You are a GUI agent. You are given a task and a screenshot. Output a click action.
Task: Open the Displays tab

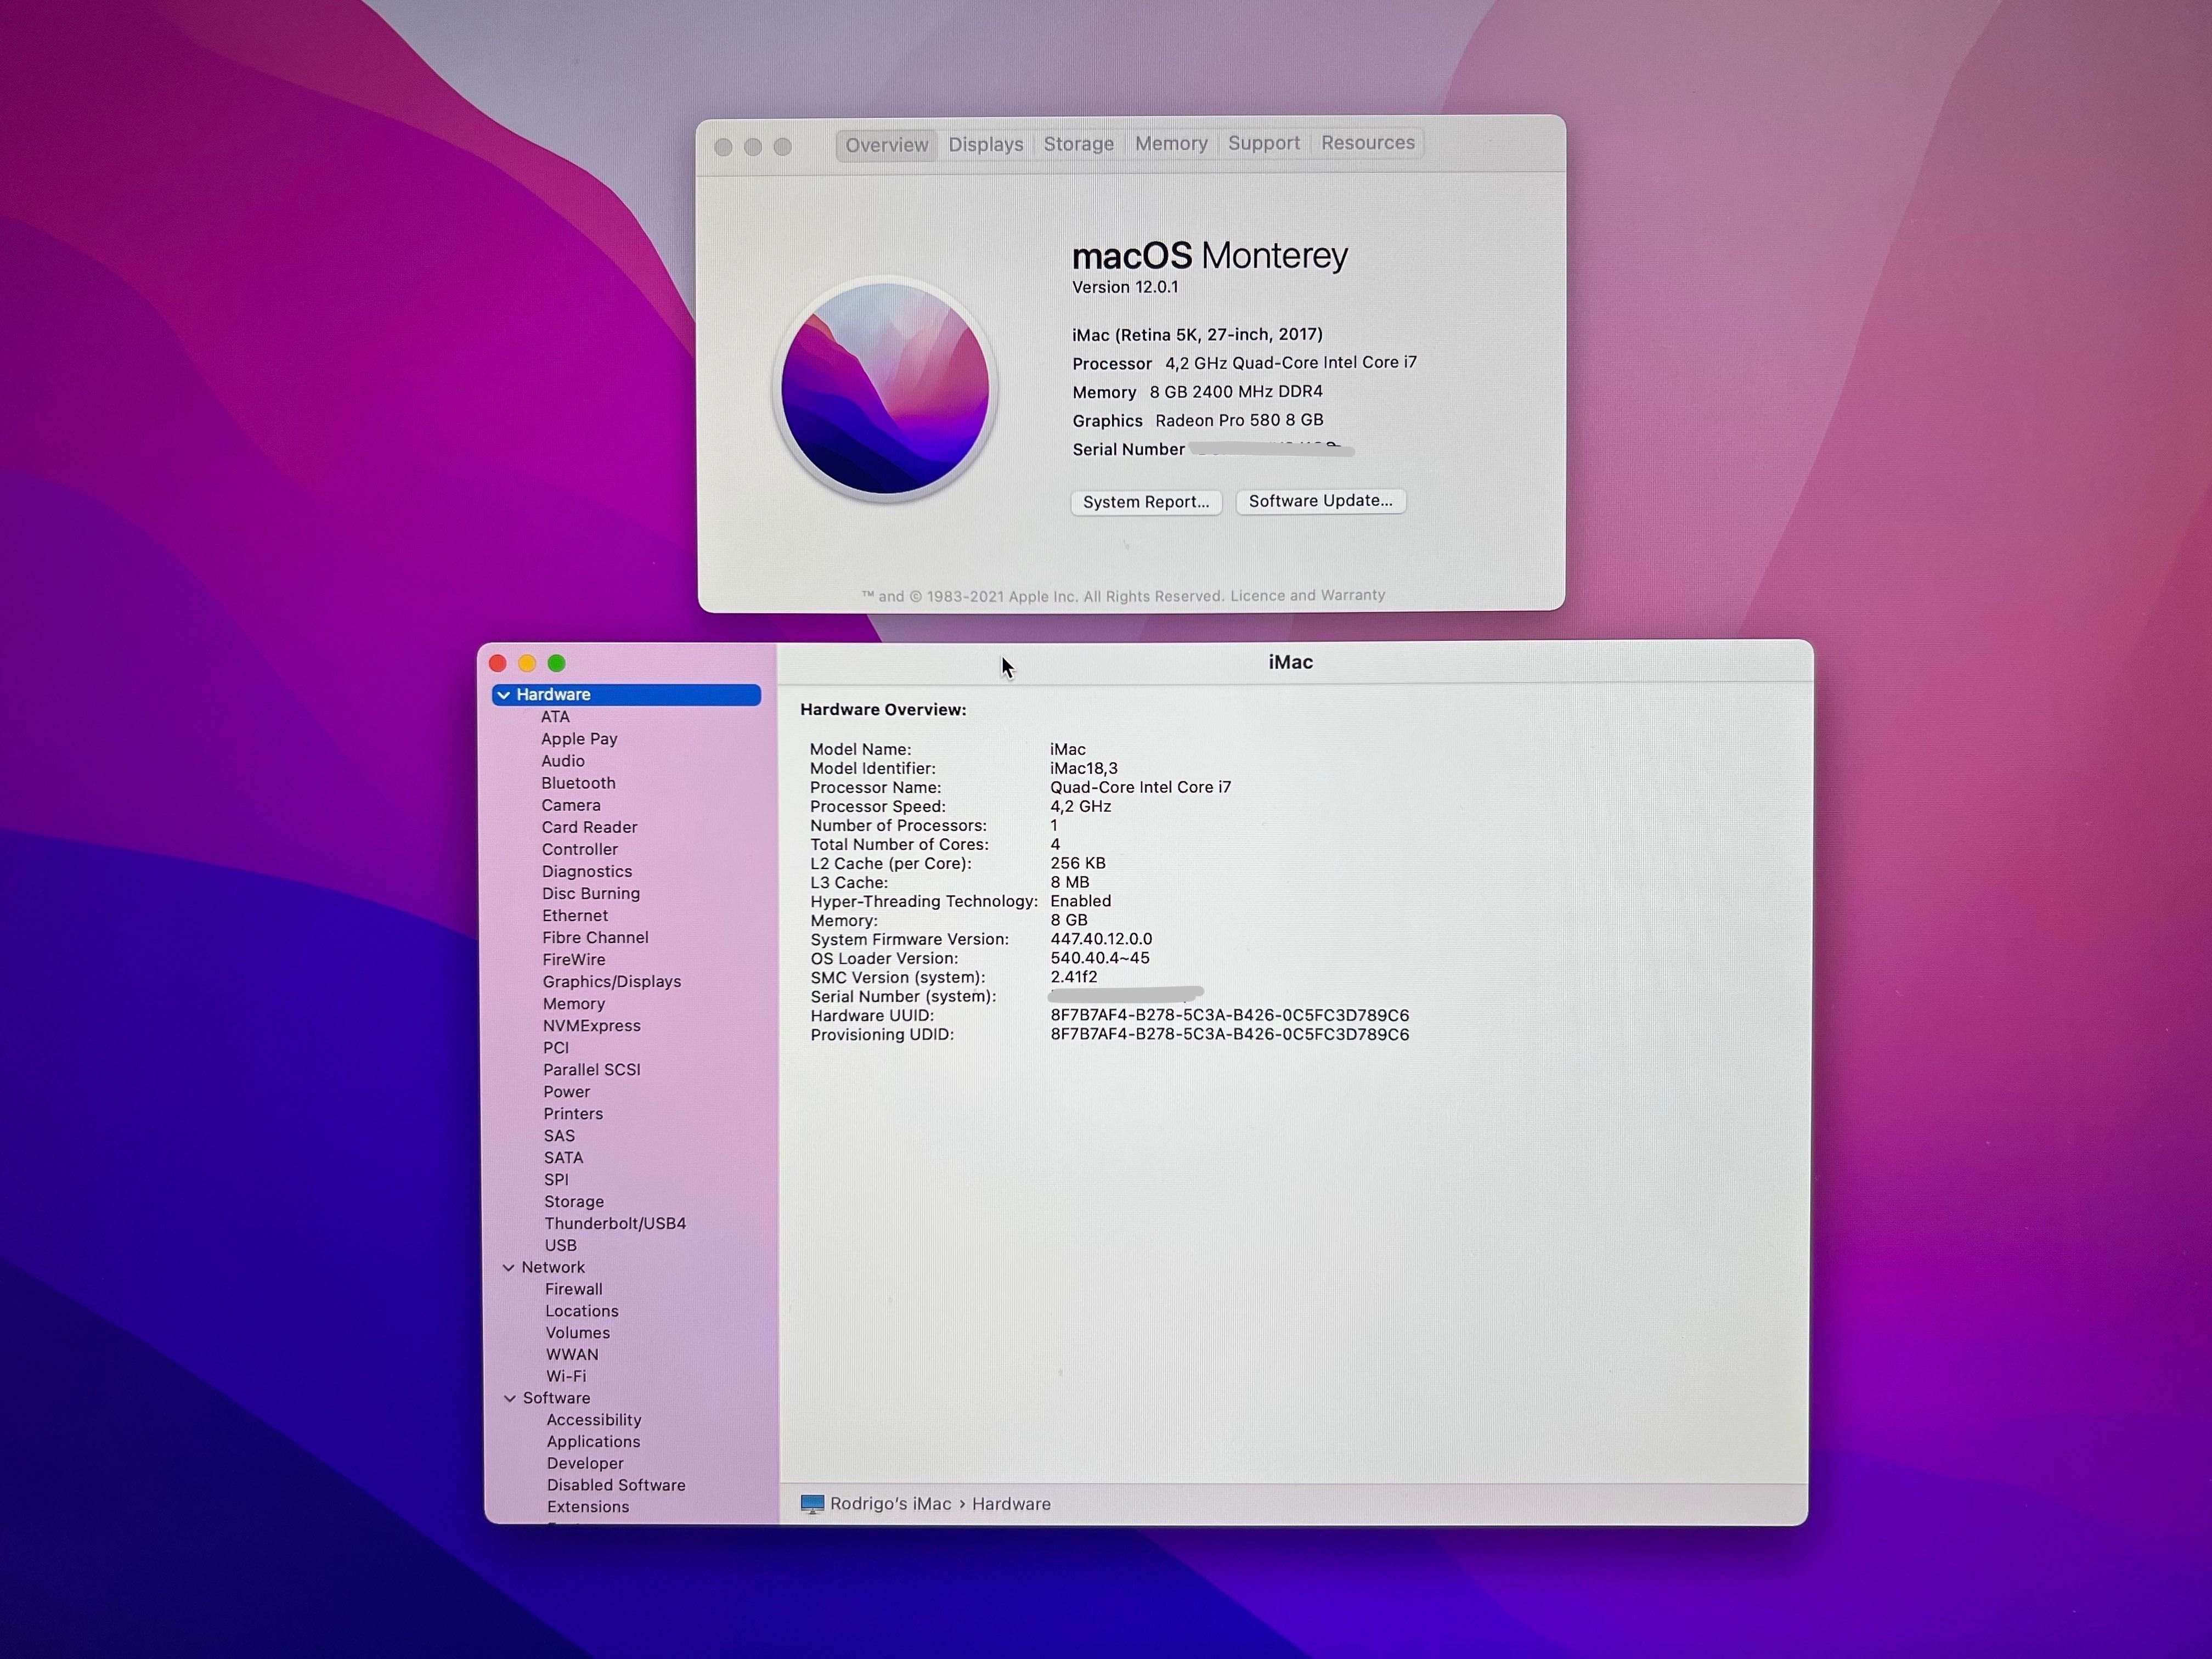(x=986, y=144)
